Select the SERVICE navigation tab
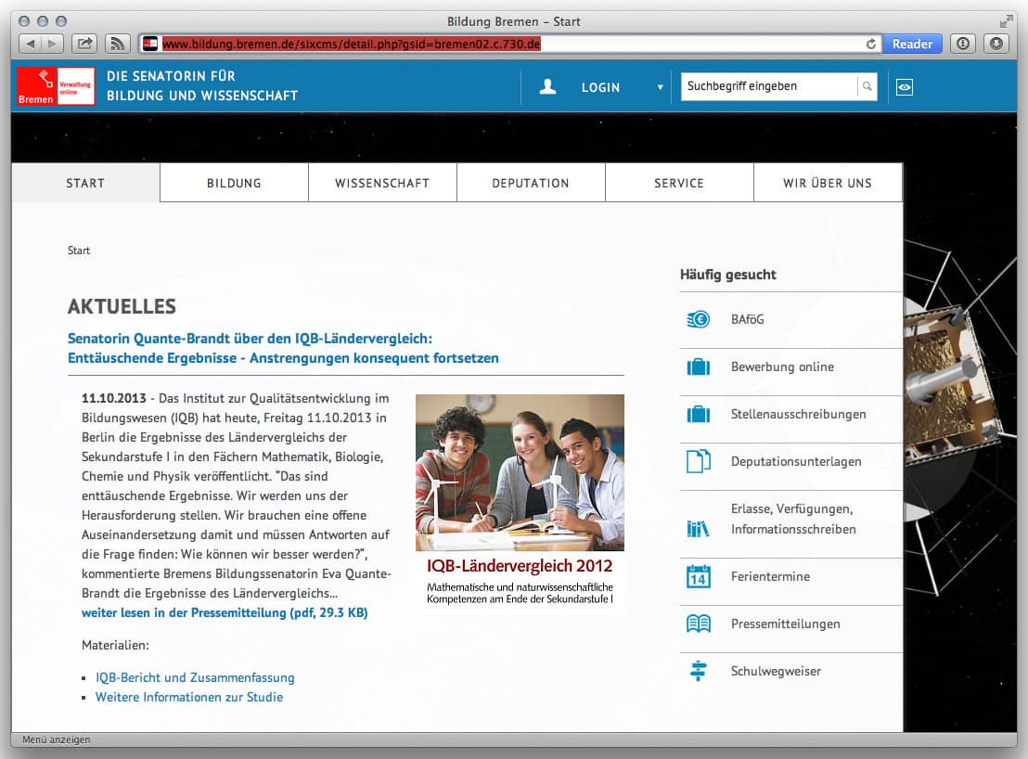 [679, 183]
